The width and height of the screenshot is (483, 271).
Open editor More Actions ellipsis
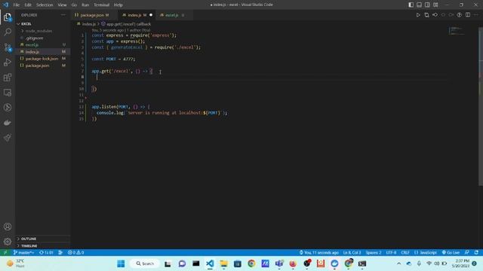[476, 15]
